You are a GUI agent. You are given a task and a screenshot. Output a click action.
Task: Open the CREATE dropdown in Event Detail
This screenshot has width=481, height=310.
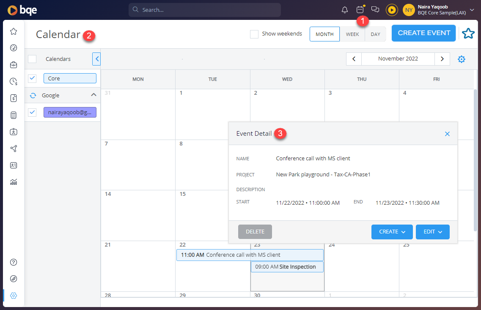coord(392,232)
